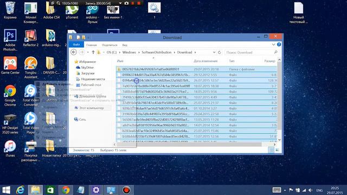Expand breadcrumb arrow after SoftwareDistribution
The height and width of the screenshot is (195, 347).
pyautogui.click(x=175, y=53)
